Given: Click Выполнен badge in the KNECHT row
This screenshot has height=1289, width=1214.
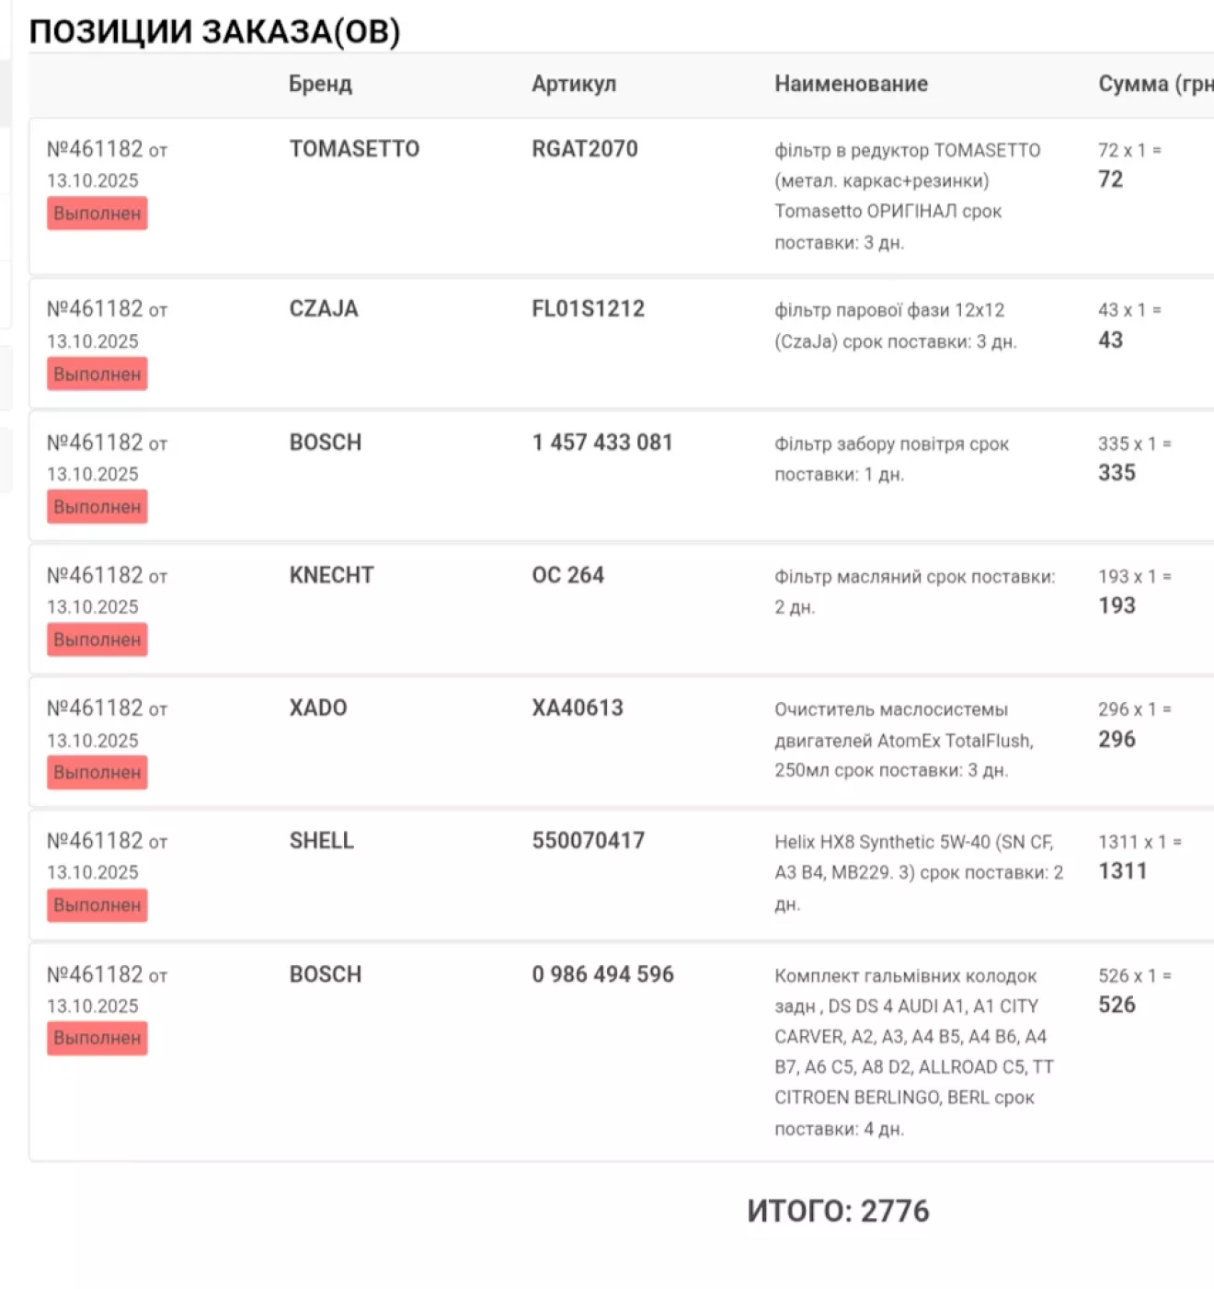Looking at the screenshot, I should click(x=97, y=639).
